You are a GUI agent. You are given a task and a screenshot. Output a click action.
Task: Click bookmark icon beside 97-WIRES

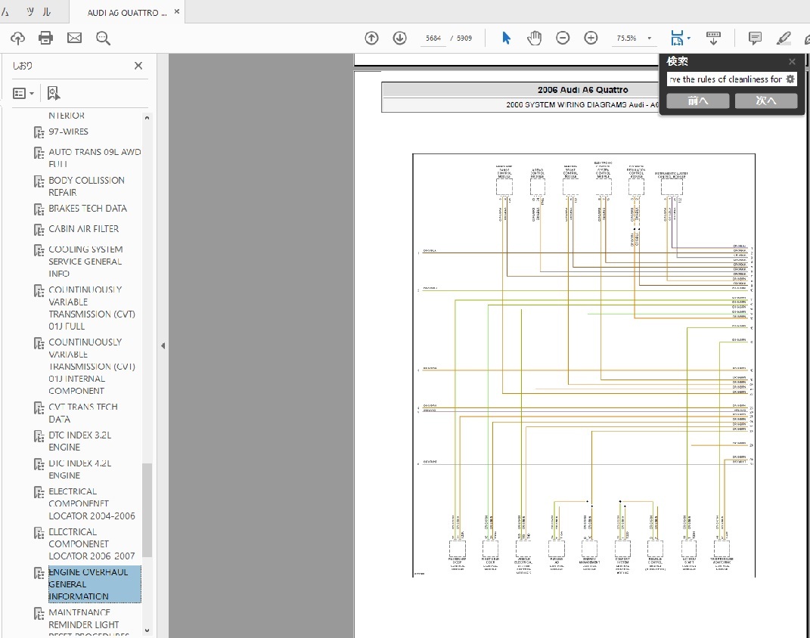(x=39, y=132)
